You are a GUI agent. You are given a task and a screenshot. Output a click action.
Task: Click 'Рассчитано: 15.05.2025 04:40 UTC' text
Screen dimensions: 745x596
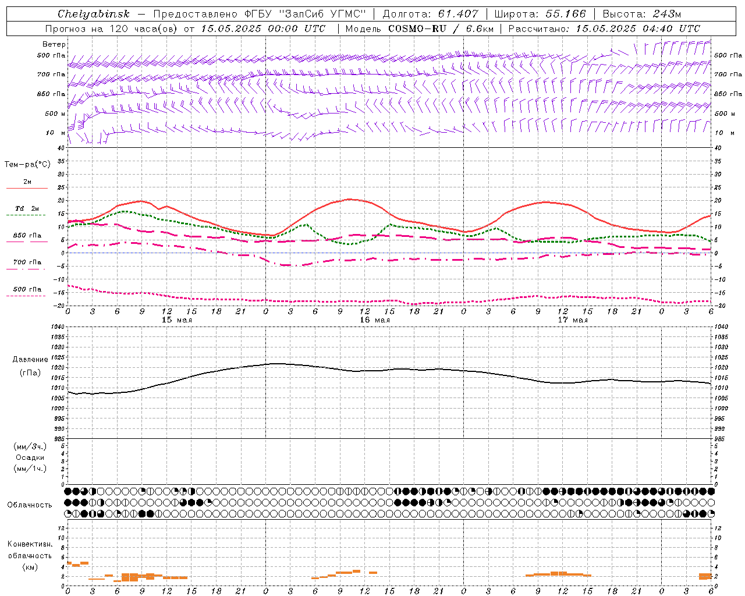604,29
